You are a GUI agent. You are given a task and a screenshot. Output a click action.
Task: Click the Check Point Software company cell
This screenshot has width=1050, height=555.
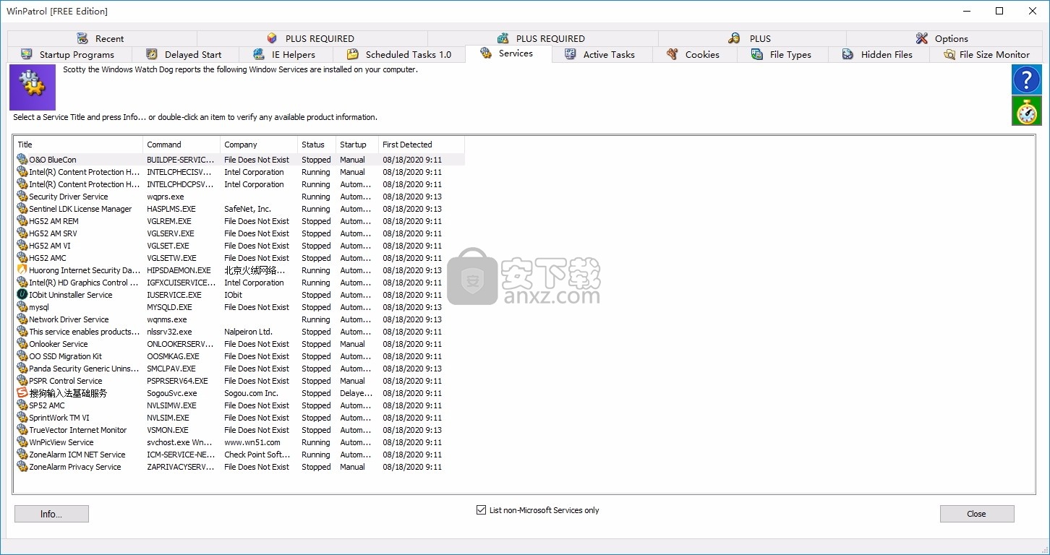257,455
